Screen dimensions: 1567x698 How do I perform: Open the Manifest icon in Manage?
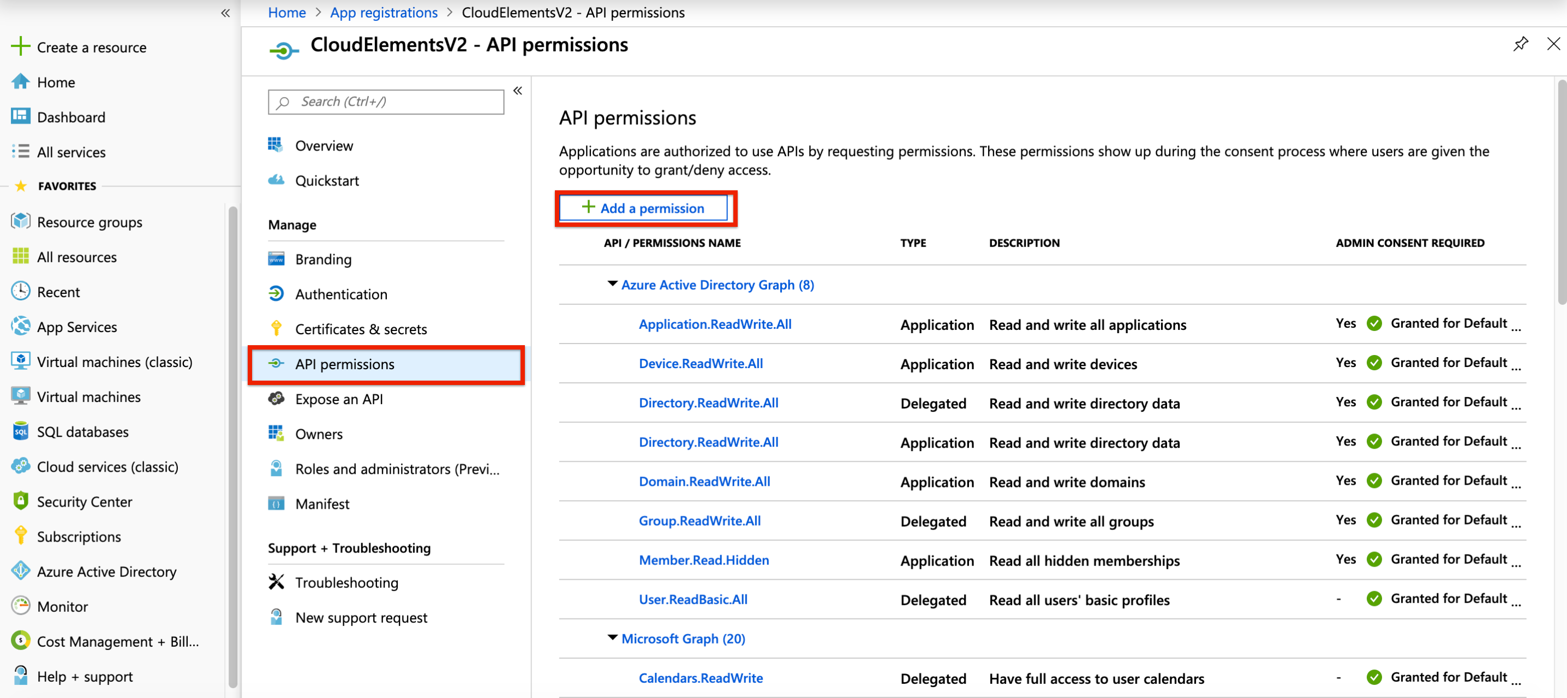point(276,503)
